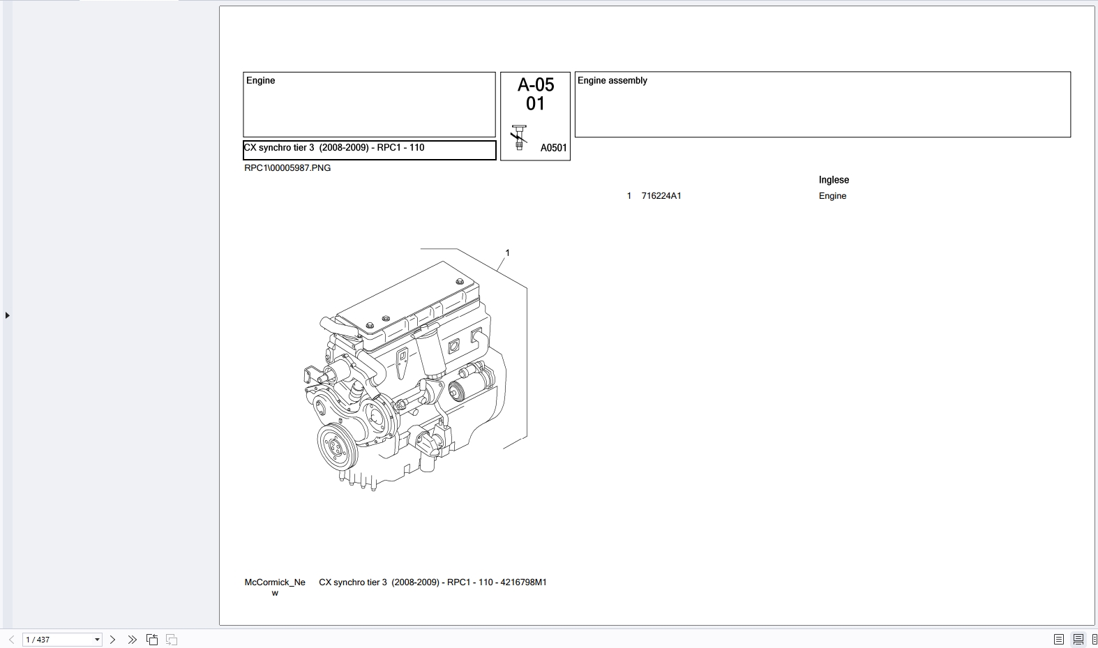The width and height of the screenshot is (1098, 648).
Task: Open the page number dropdown arrow
Action: pyautogui.click(x=97, y=640)
